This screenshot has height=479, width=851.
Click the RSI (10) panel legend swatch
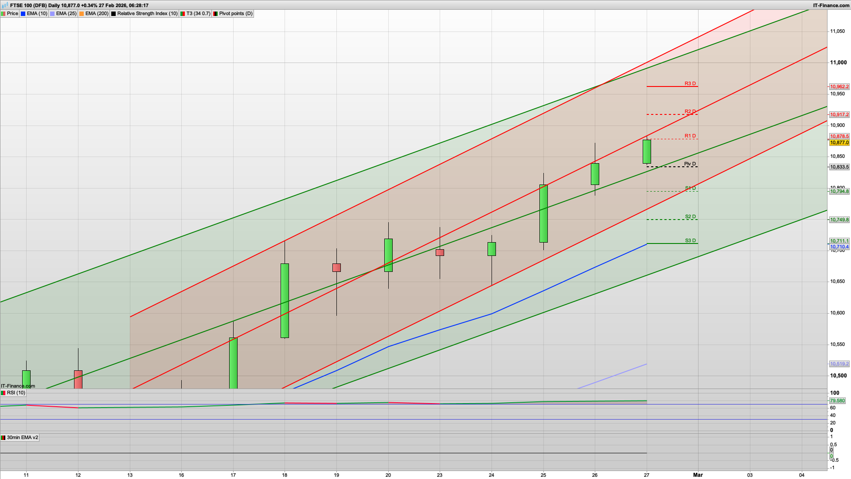(3, 393)
